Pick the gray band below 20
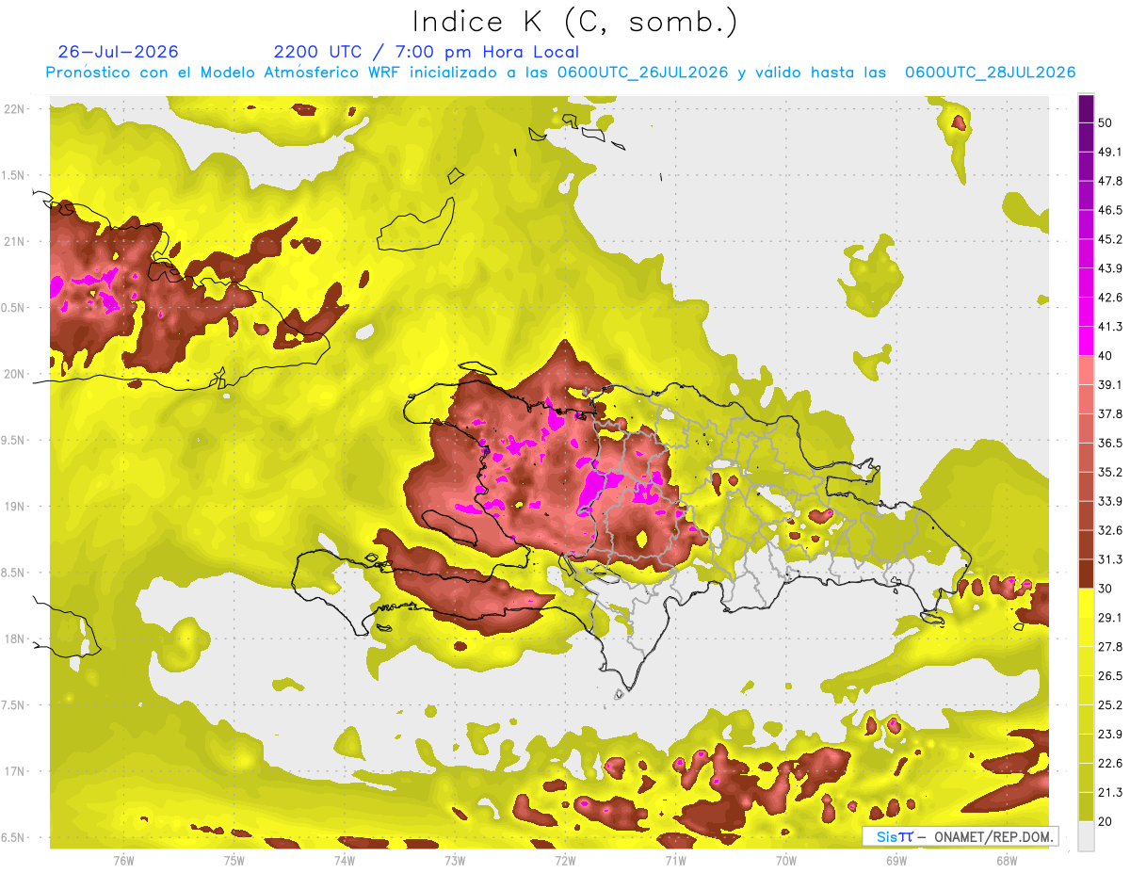The height and width of the screenshot is (873, 1130). pos(1086,835)
